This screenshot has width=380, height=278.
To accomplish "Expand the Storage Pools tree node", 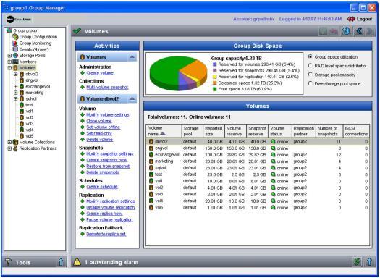I will pyautogui.click(x=9, y=56).
